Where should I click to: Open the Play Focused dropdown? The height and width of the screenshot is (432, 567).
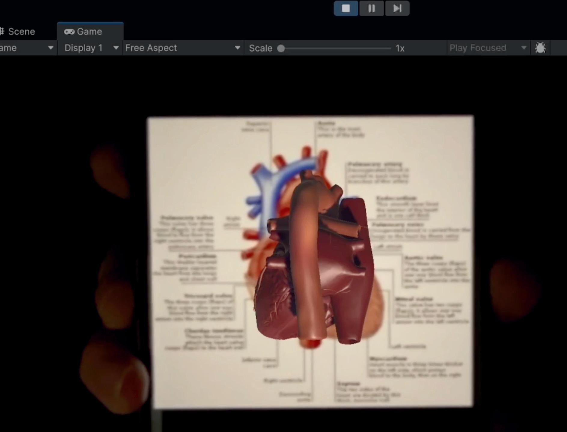click(488, 48)
